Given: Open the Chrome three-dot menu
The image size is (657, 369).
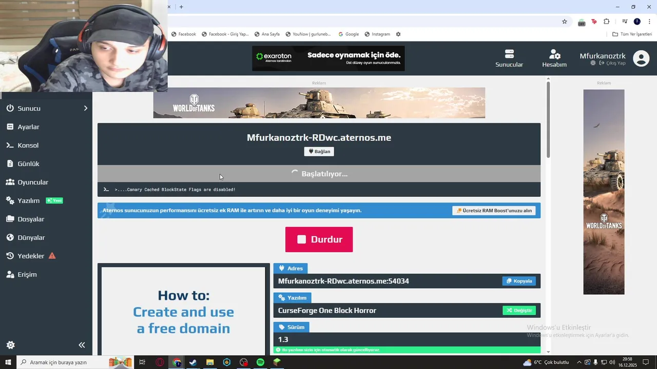Looking at the screenshot, I should 649,22.
